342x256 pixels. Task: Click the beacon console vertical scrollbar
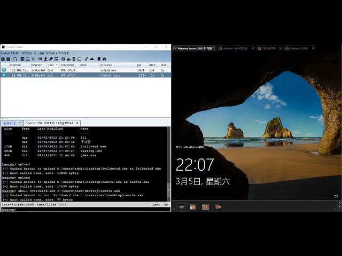[169, 164]
